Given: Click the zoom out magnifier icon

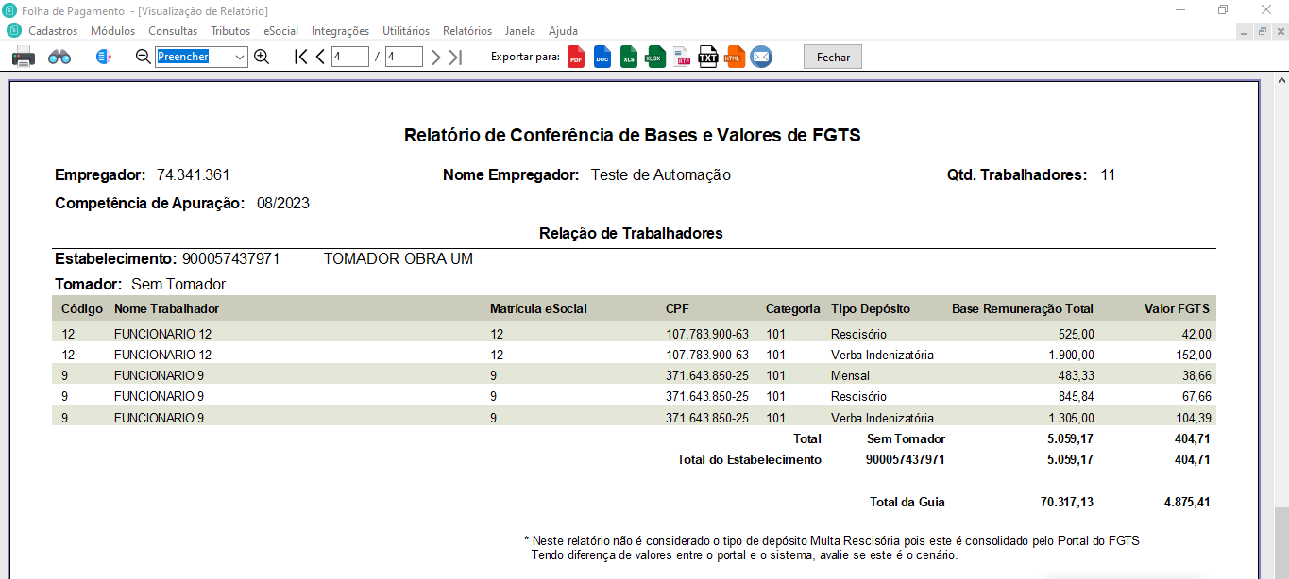Looking at the screenshot, I should 143,57.
